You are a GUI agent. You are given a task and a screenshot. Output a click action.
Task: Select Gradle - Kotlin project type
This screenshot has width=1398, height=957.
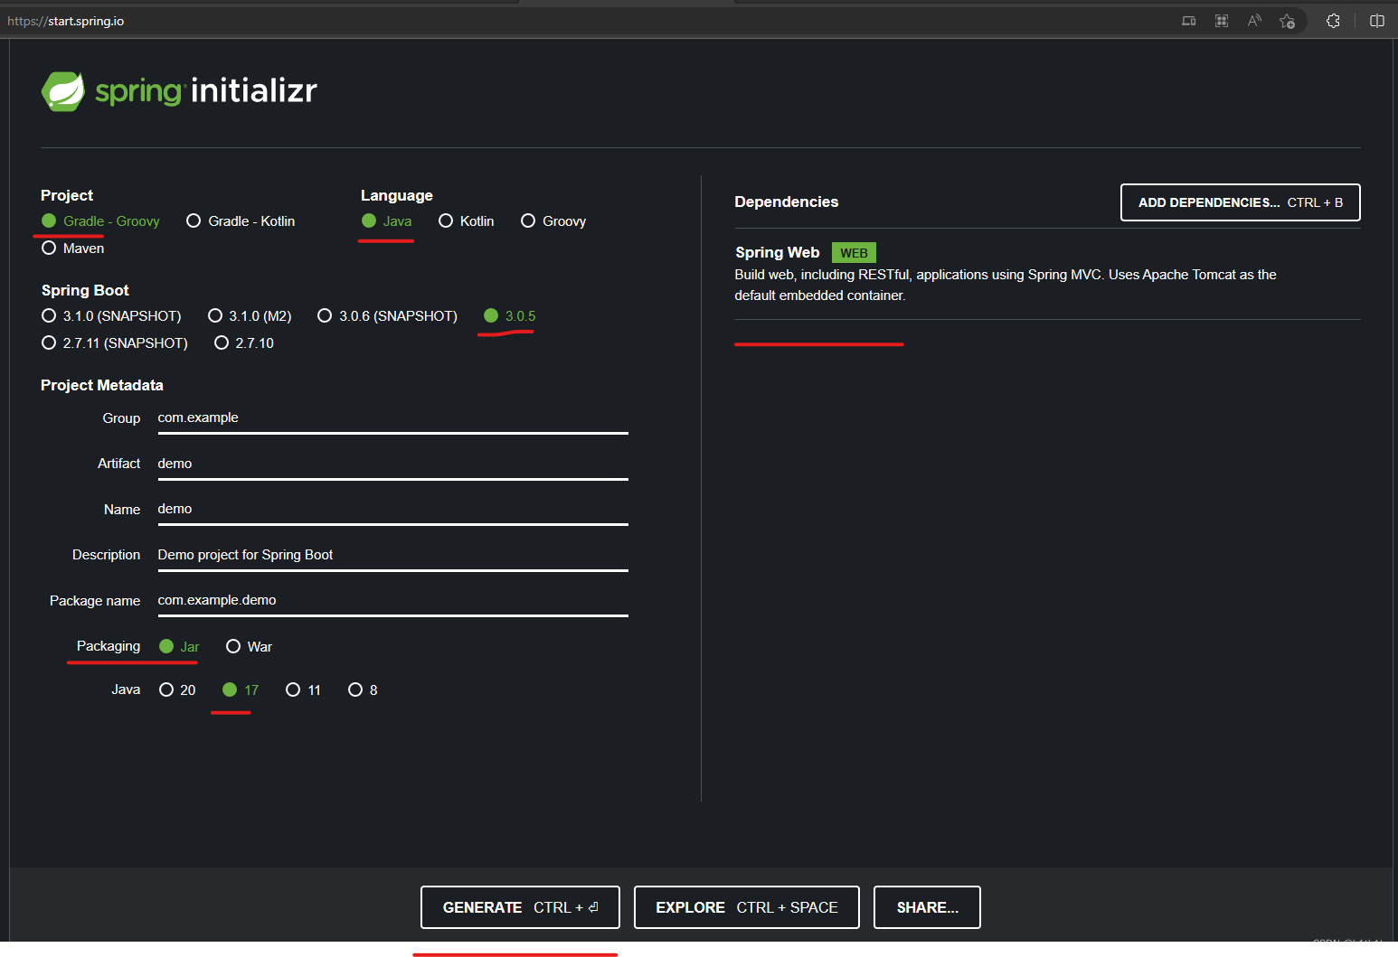[241, 221]
